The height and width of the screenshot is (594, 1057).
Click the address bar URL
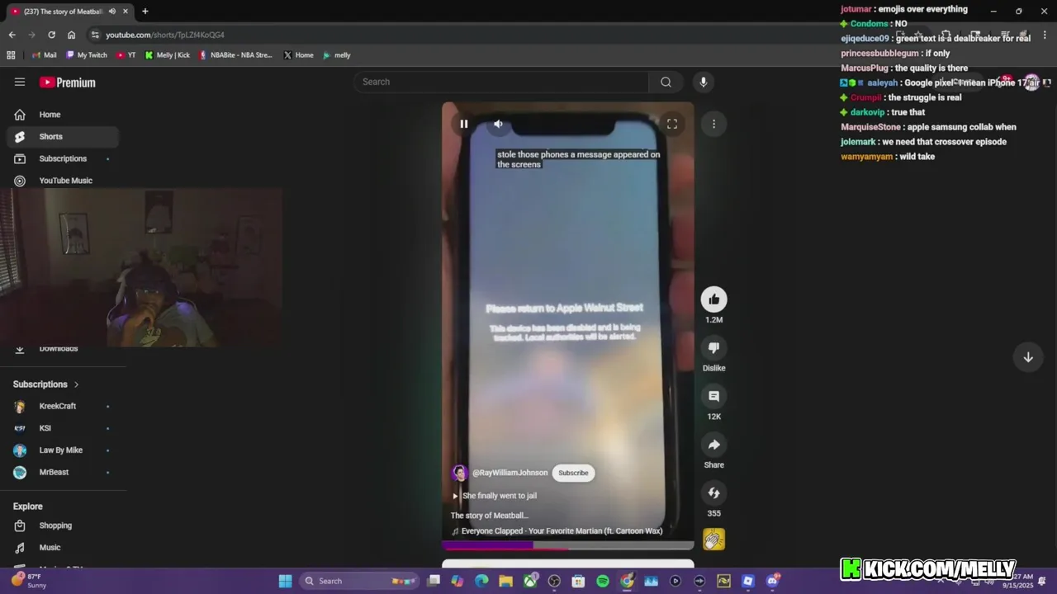pyautogui.click(x=164, y=35)
